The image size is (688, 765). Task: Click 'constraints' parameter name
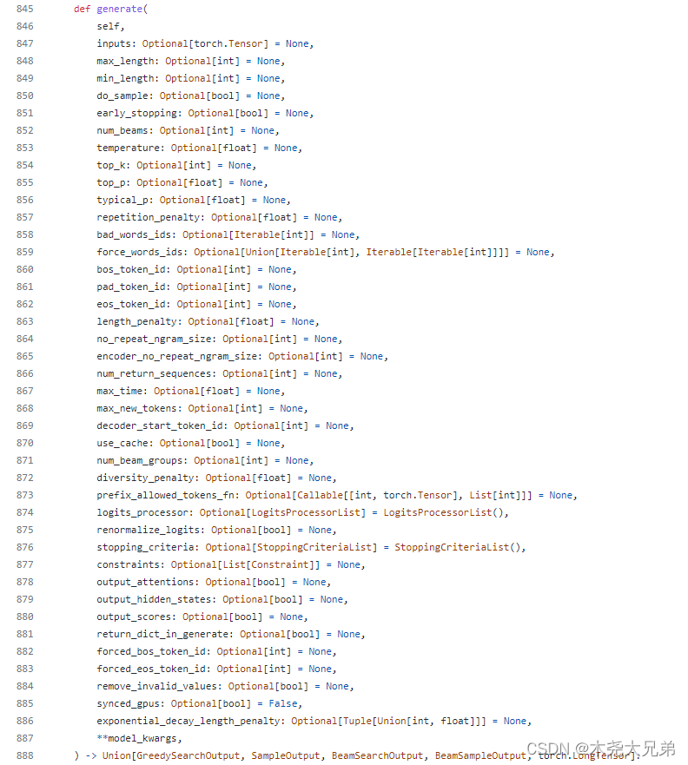pos(128,564)
